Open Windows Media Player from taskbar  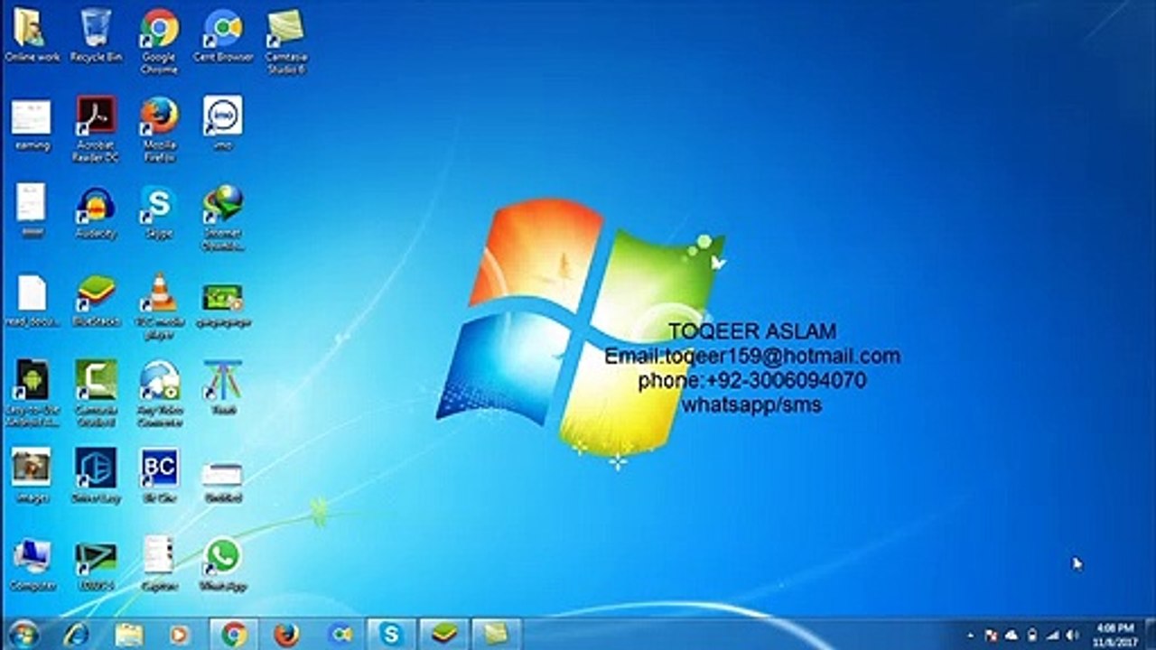tap(179, 635)
